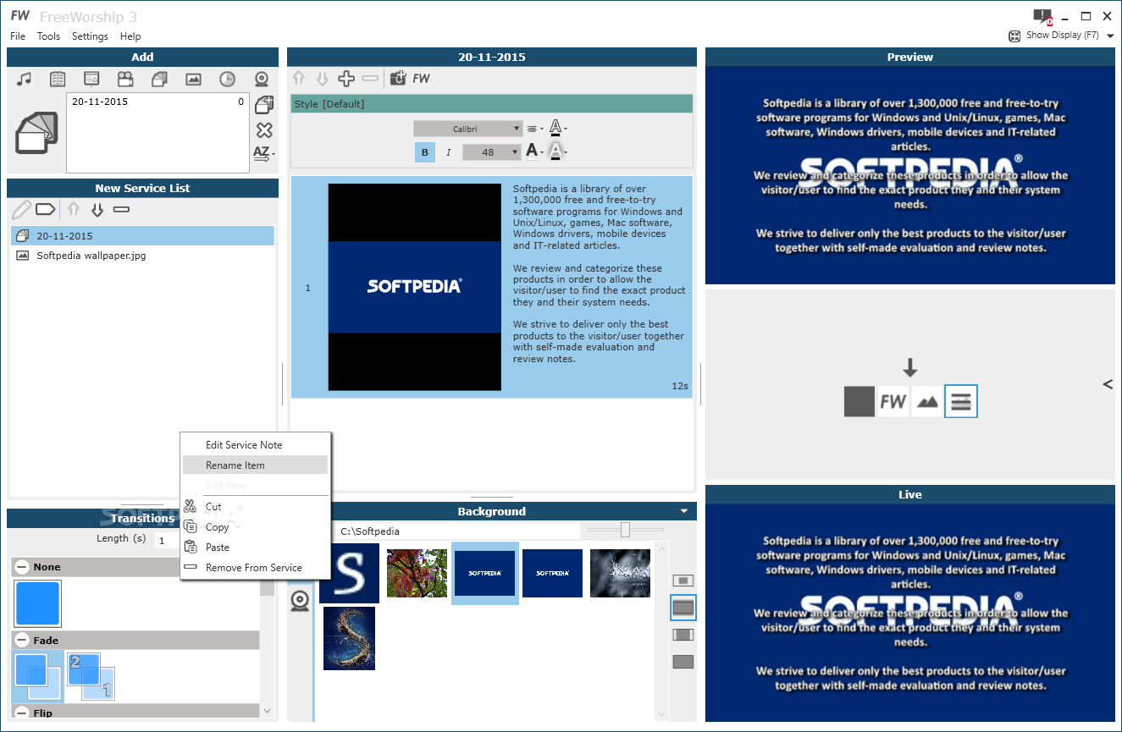Collapse the None transition group
Viewport: 1122px width, 732px height.
pyautogui.click(x=22, y=567)
